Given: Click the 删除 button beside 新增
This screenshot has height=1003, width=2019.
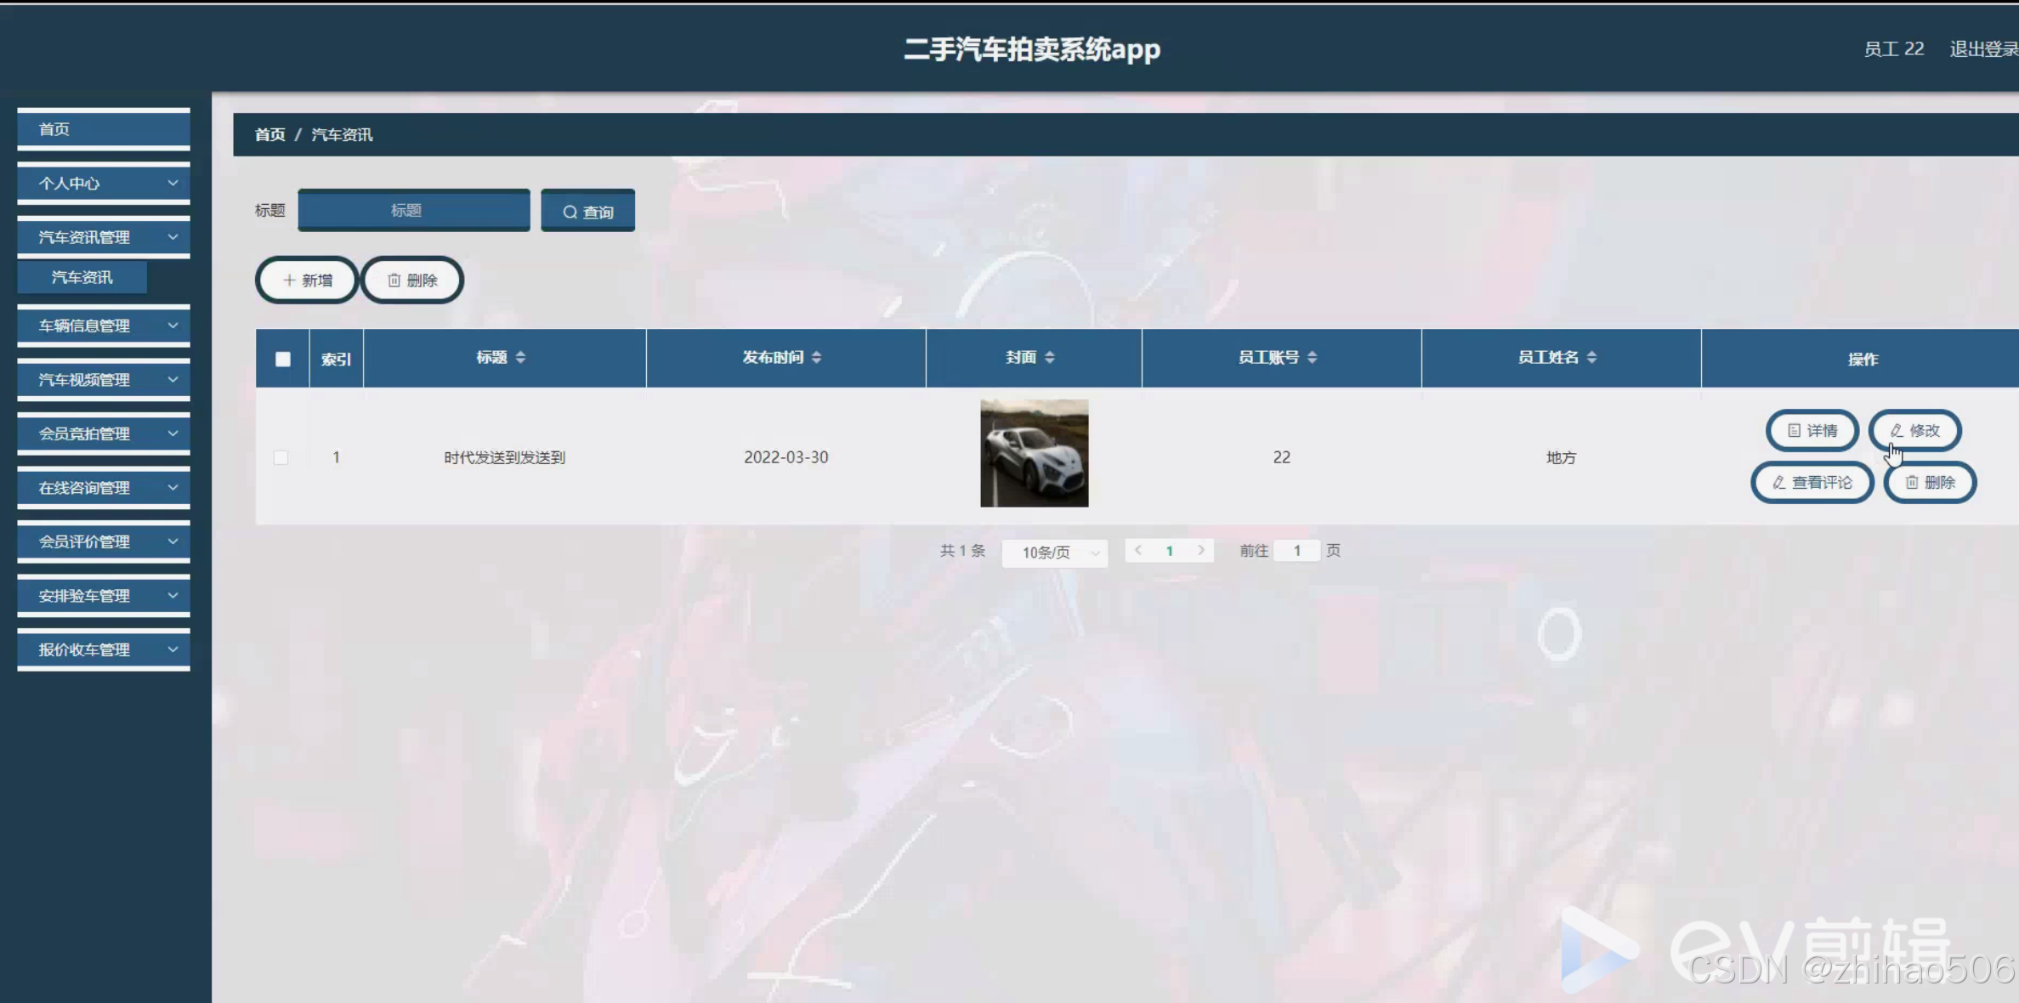Looking at the screenshot, I should (412, 280).
